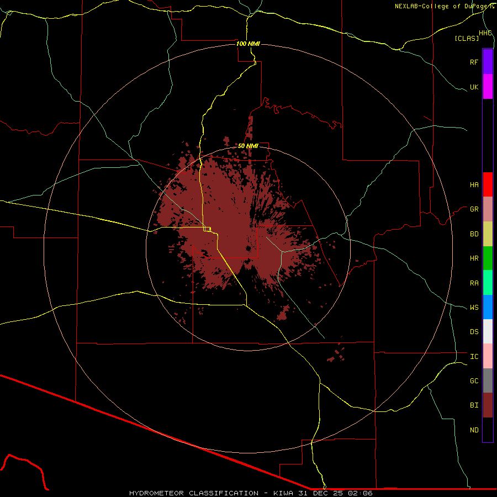Click the isolated echo cluster outside 50 NMI ring
Image resolution: width=497 pixels, height=497 pixels.
[x=336, y=355]
